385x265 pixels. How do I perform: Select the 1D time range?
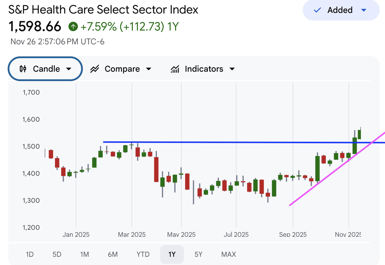[x=30, y=254]
